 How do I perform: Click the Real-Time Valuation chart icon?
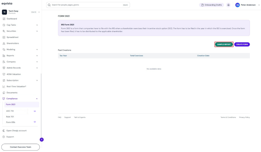click(4, 86)
